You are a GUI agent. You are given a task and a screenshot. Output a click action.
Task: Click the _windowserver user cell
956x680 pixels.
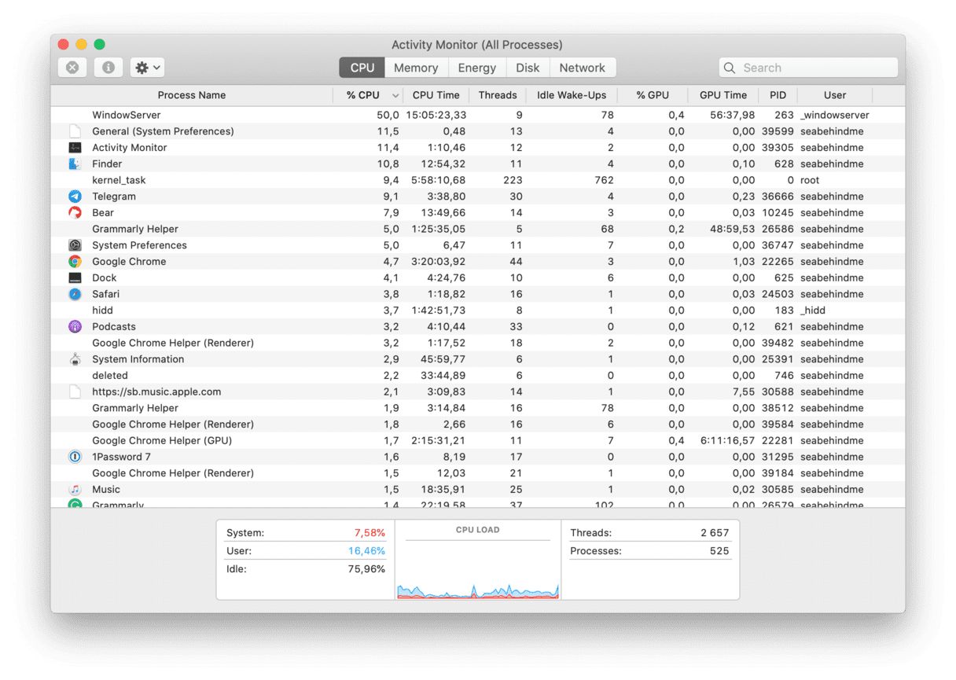point(835,115)
